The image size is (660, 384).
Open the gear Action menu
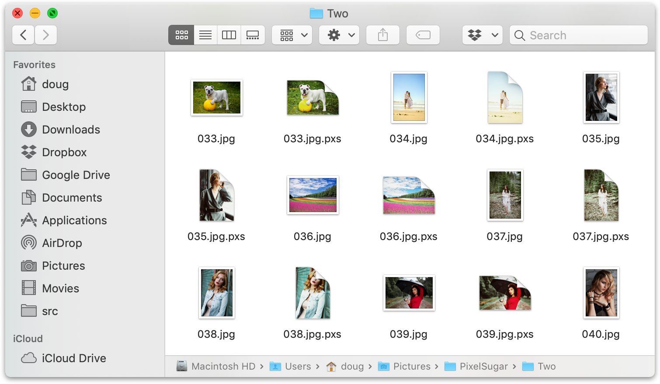coord(339,35)
